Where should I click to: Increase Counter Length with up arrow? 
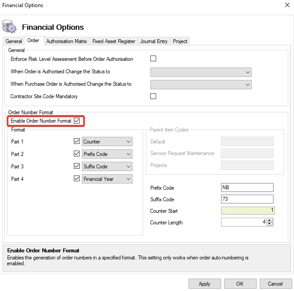[270, 220]
